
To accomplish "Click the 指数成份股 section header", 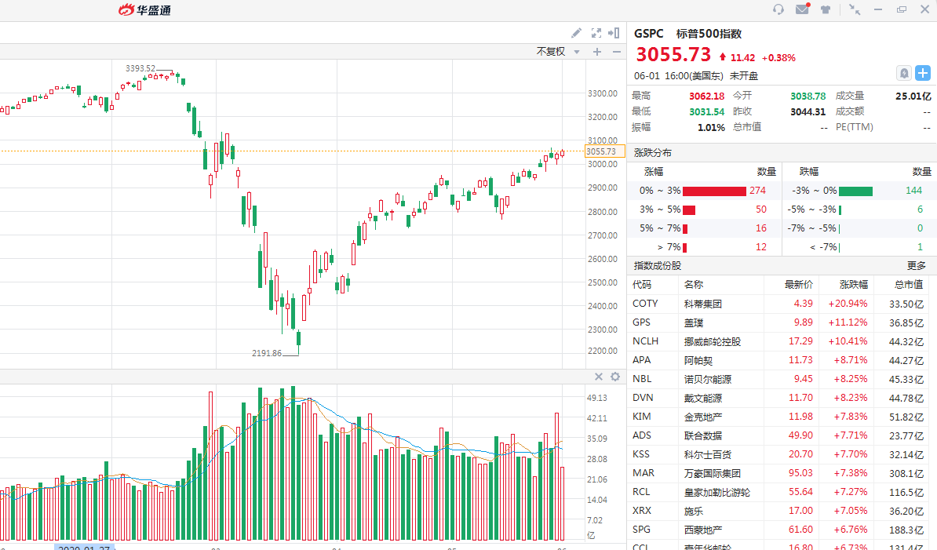I will pos(658,266).
